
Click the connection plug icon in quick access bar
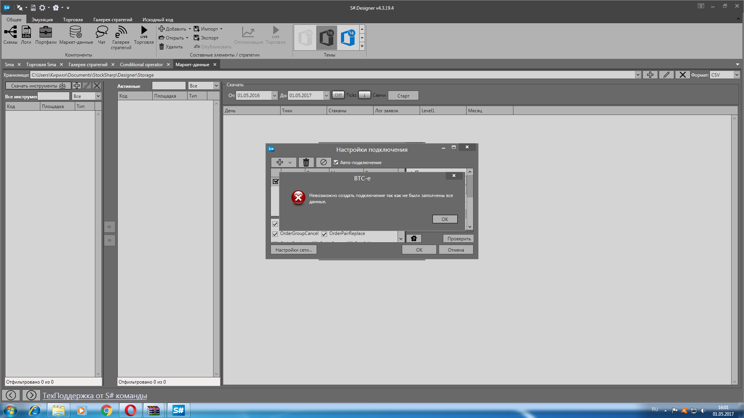(20, 8)
